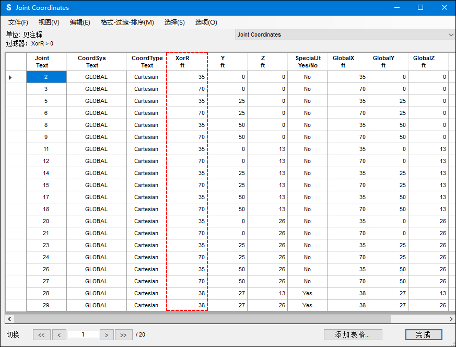
Task: Open the 文件(F) menu
Action: (x=18, y=22)
